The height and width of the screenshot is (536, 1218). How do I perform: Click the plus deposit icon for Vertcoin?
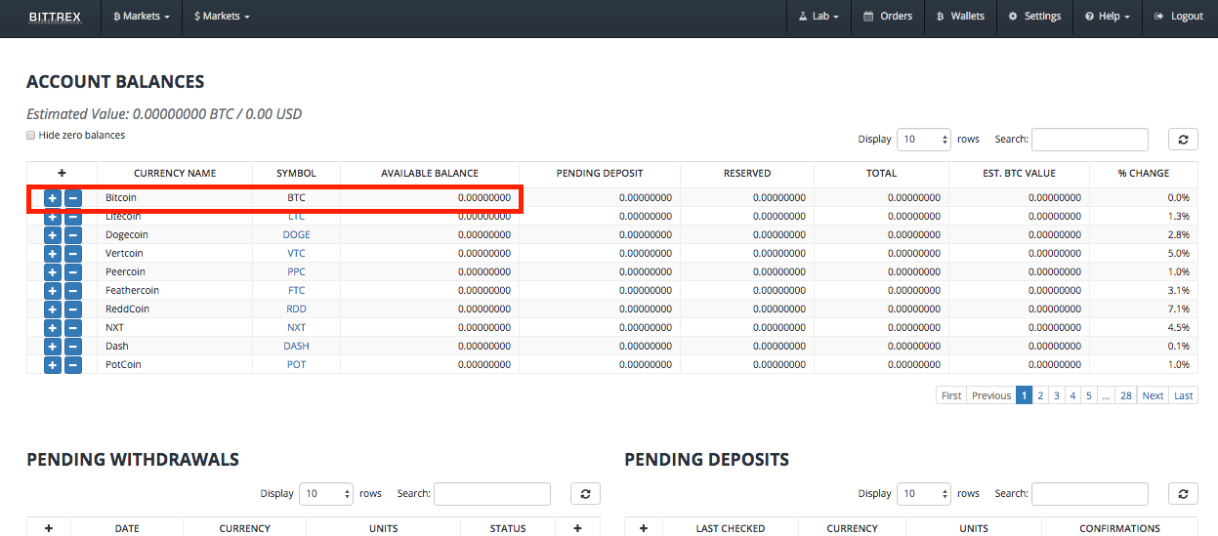(x=53, y=254)
